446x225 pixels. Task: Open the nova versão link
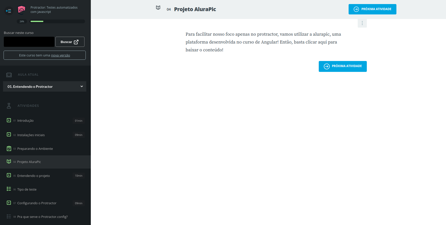(x=60, y=55)
